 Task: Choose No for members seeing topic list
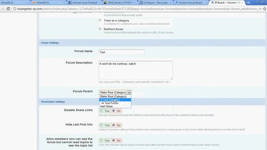(x=113, y=140)
